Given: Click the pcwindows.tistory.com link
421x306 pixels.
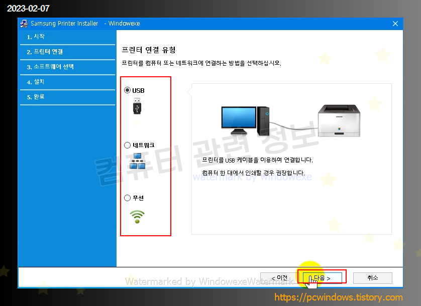Looking at the screenshot, I should coord(338,297).
